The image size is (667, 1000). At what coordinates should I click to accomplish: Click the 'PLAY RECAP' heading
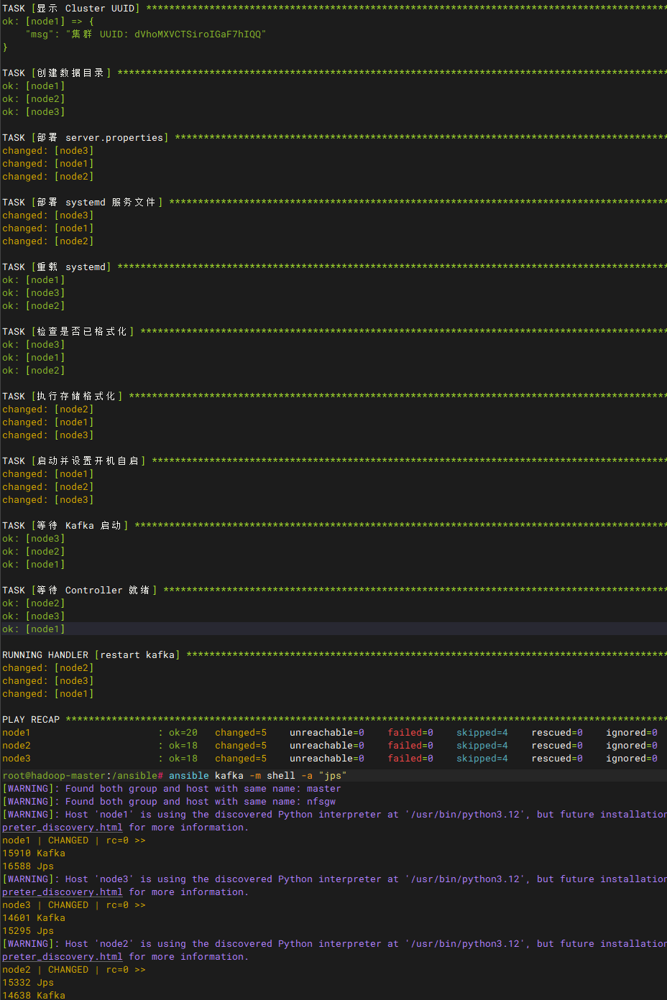[x=31, y=720]
